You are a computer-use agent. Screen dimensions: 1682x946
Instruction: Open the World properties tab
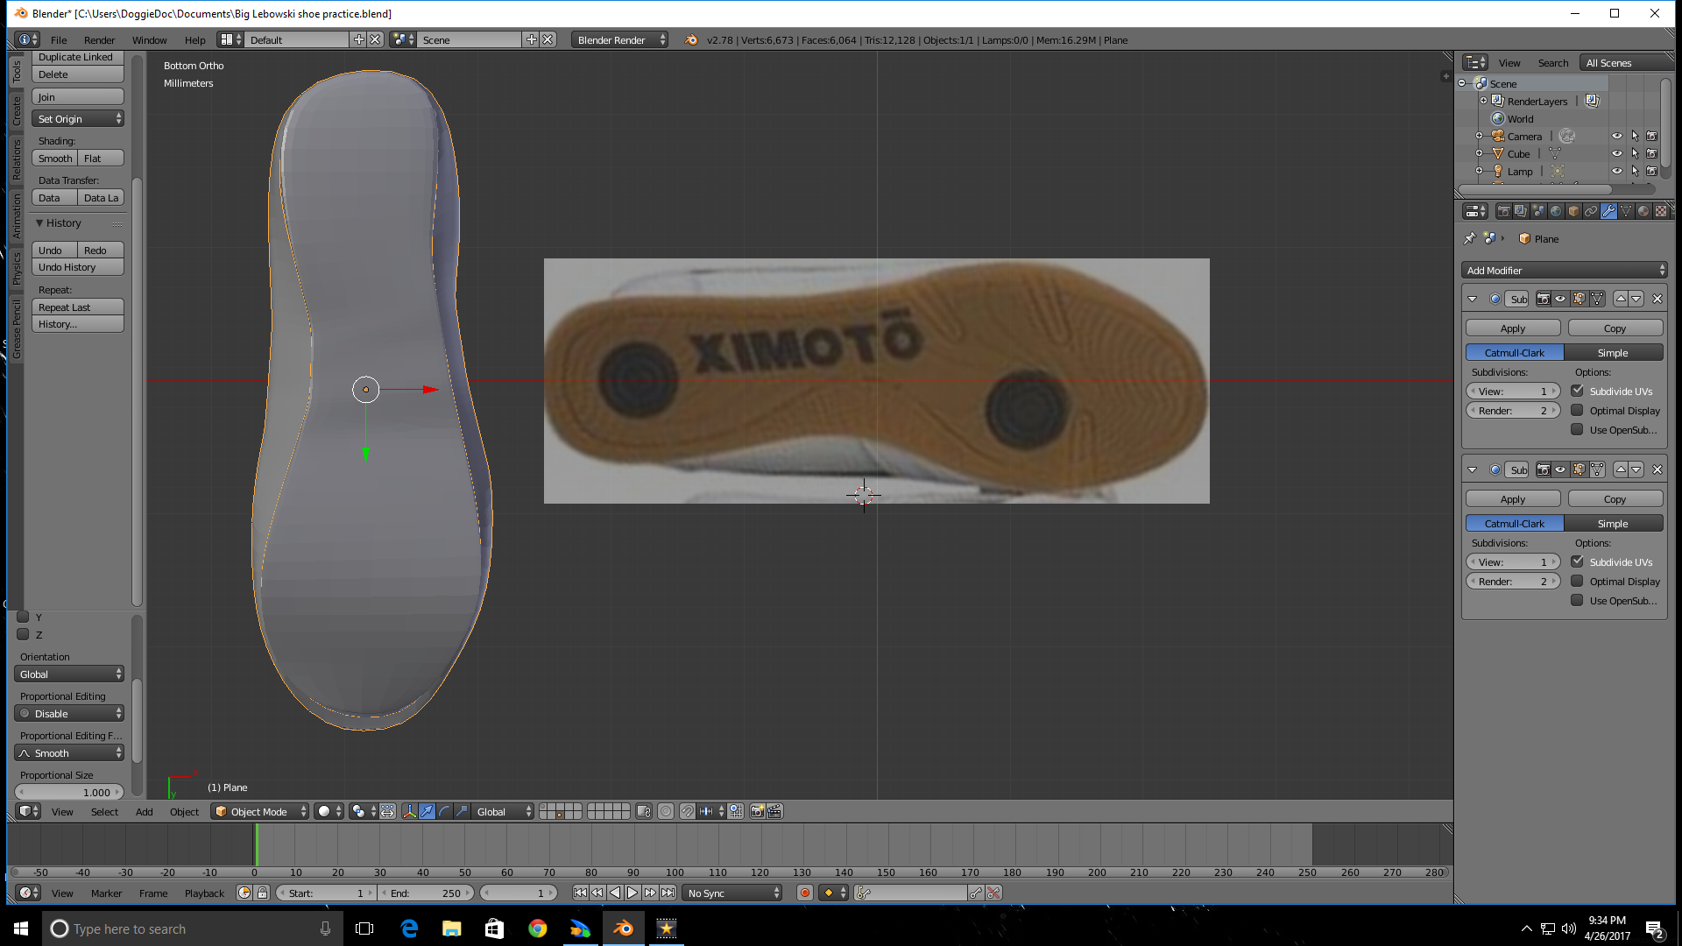pos(1556,211)
